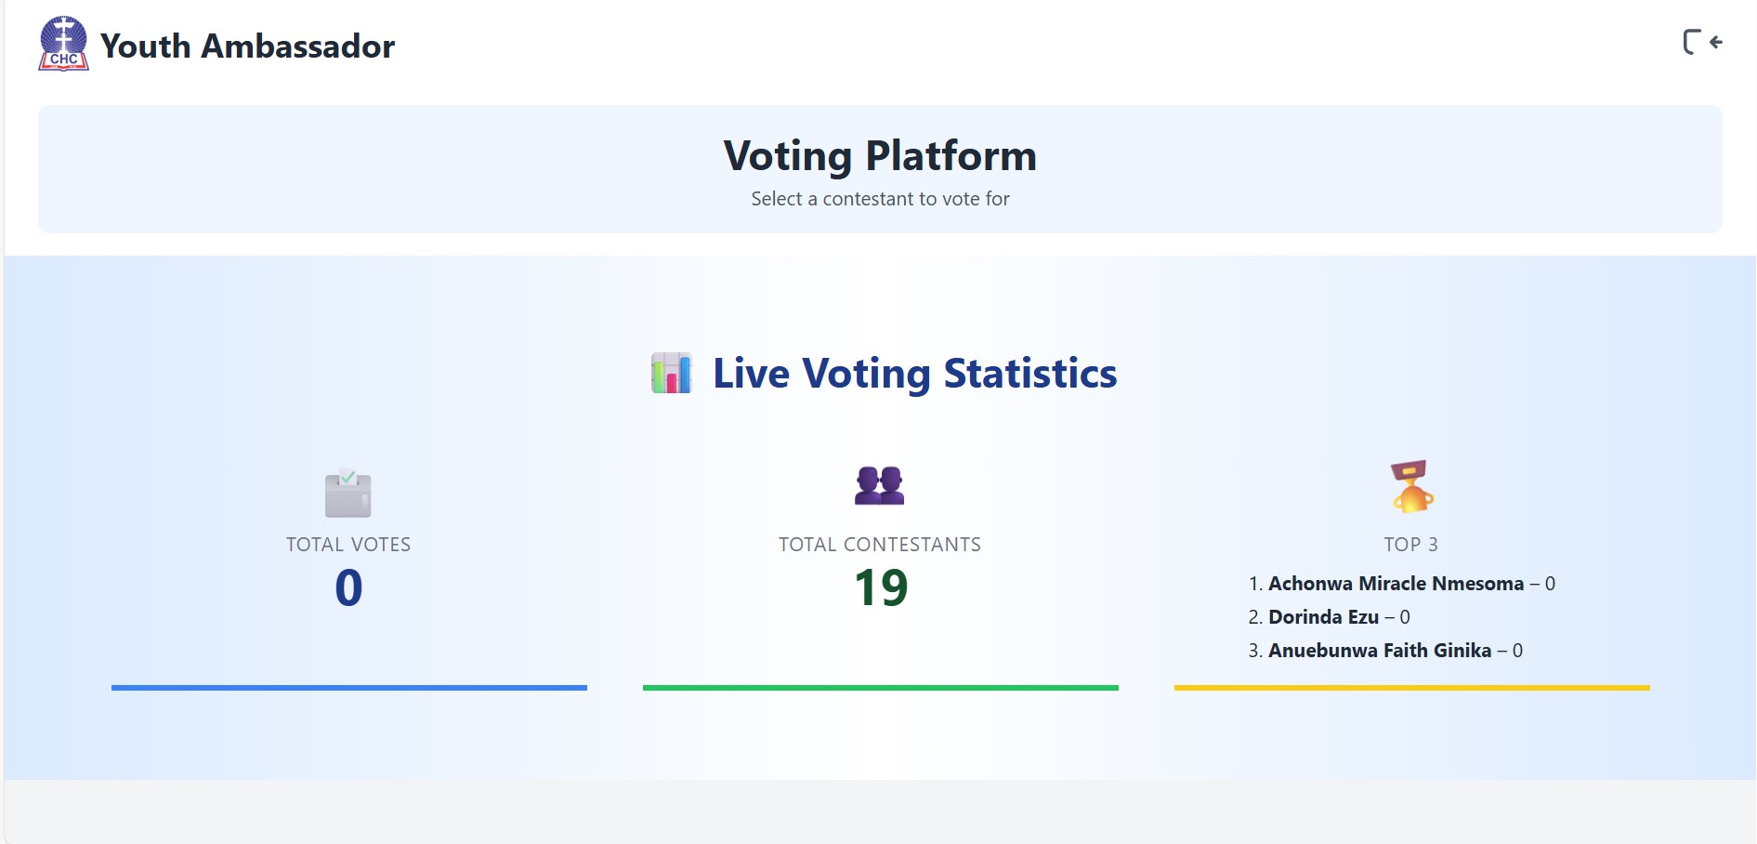The height and width of the screenshot is (844, 1757).
Task: Select Achonwa Miracle Nmesoma in Top 3
Action: coord(1396,584)
